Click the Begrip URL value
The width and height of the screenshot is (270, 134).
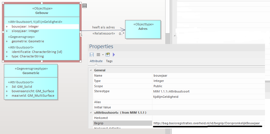[x=207, y=123]
